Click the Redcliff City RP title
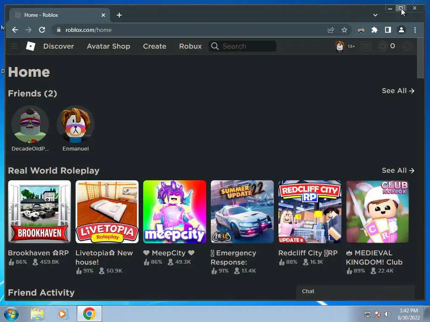430x322 pixels. (x=308, y=253)
